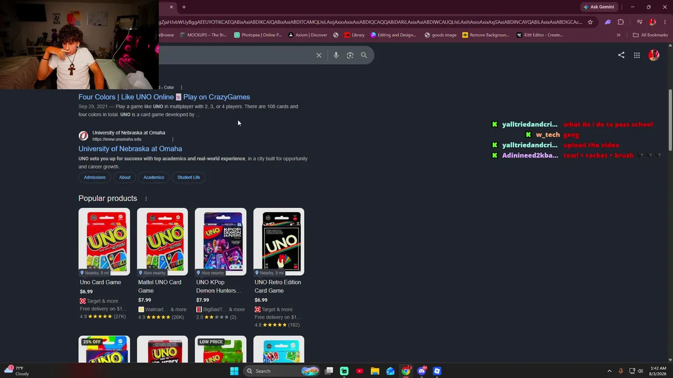673x378 pixels.
Task: Open the Axiom Discover bookmark
Action: point(308,35)
